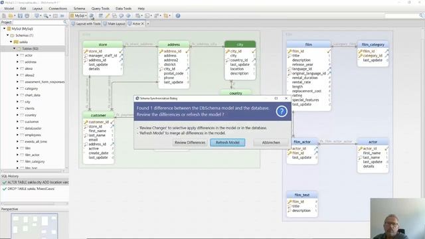The image size is (425, 239).
Task: Click the yellow sakila schema folder icon
Action: tap(16, 42)
